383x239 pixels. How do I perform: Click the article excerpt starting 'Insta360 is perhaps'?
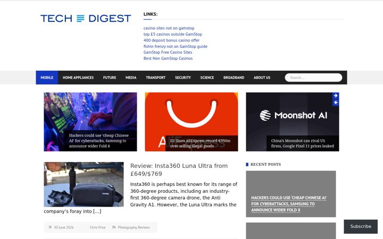coord(140,198)
